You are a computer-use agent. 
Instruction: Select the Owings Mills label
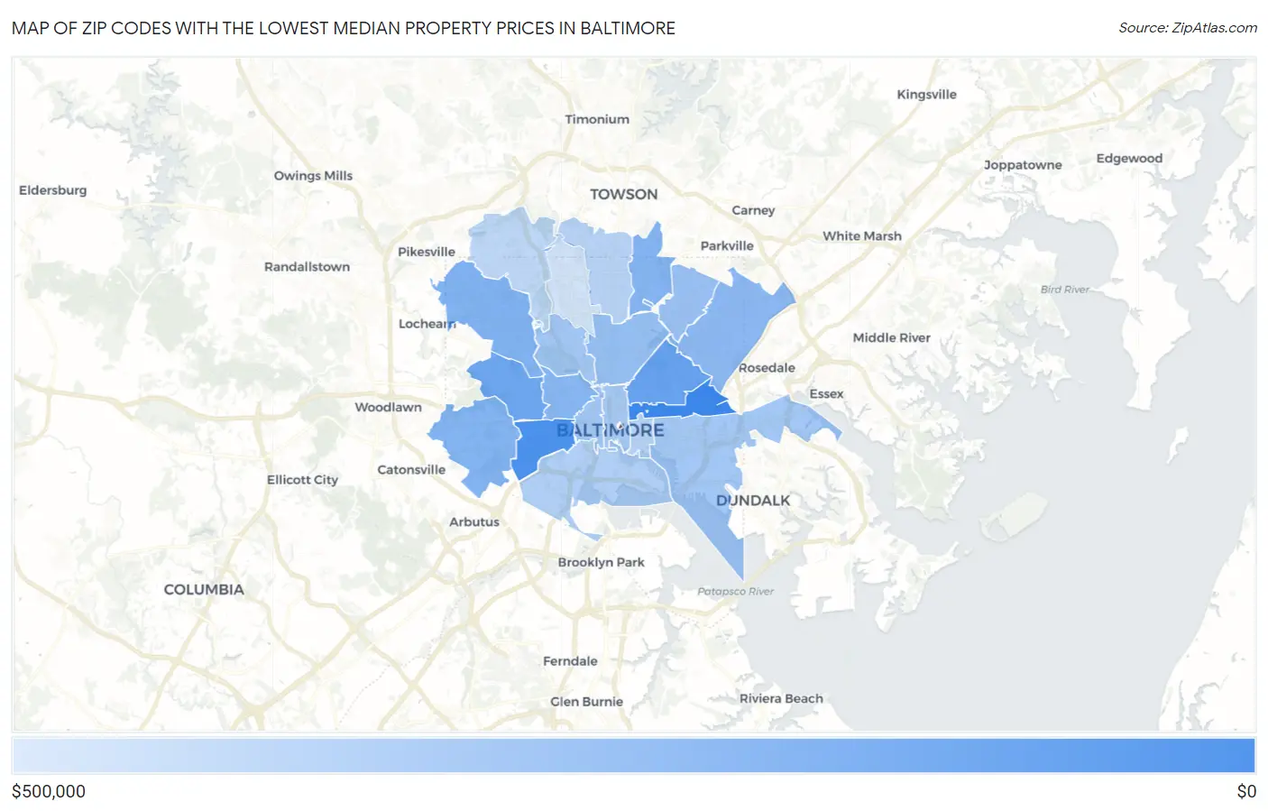click(x=313, y=176)
